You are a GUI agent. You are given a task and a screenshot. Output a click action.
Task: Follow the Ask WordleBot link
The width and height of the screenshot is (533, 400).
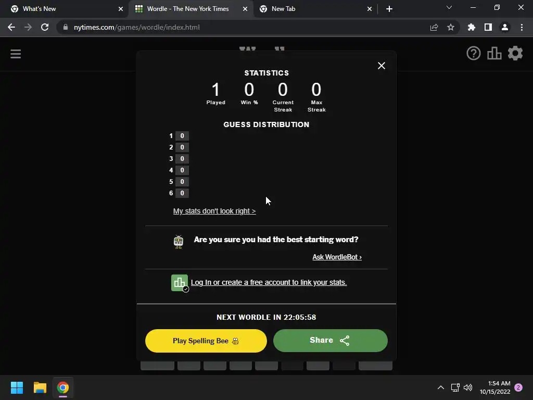click(x=337, y=257)
